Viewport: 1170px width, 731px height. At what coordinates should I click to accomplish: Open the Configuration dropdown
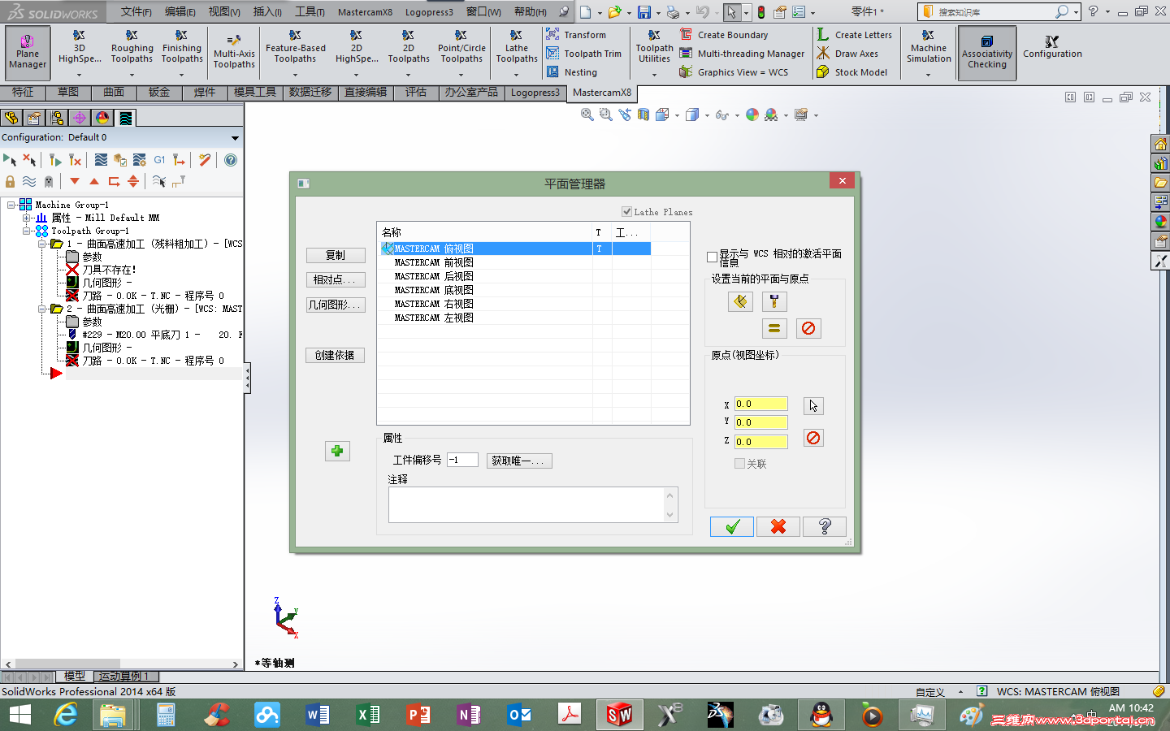coord(236,138)
